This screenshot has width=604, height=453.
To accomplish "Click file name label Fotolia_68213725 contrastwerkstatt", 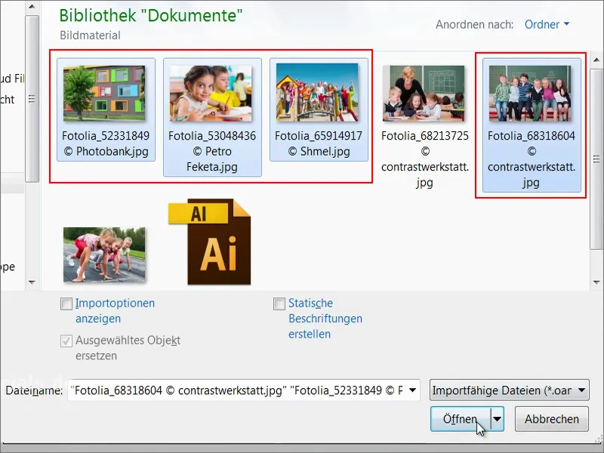I will (425, 159).
